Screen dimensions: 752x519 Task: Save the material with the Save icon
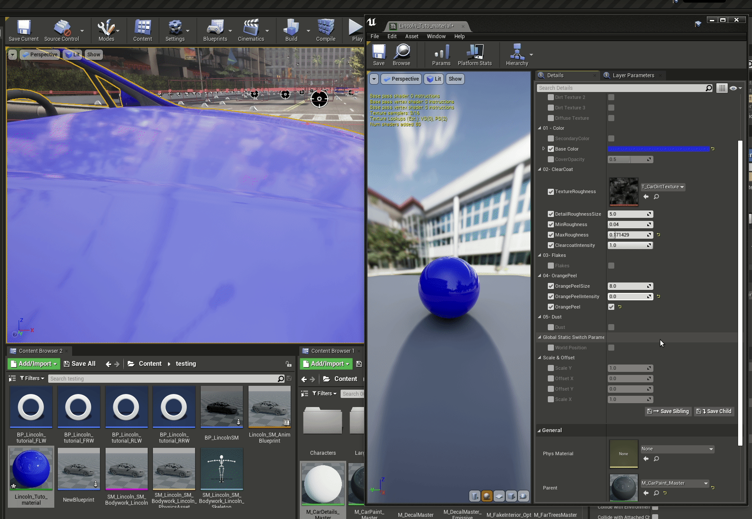point(379,55)
